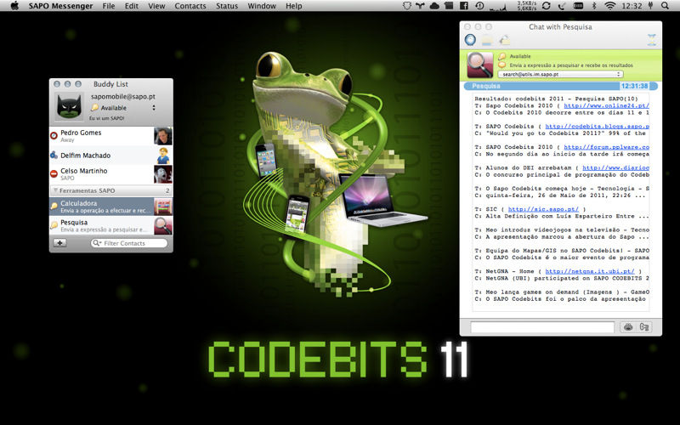
Task: Click the shield icon in menu bar
Action: (x=406, y=6)
